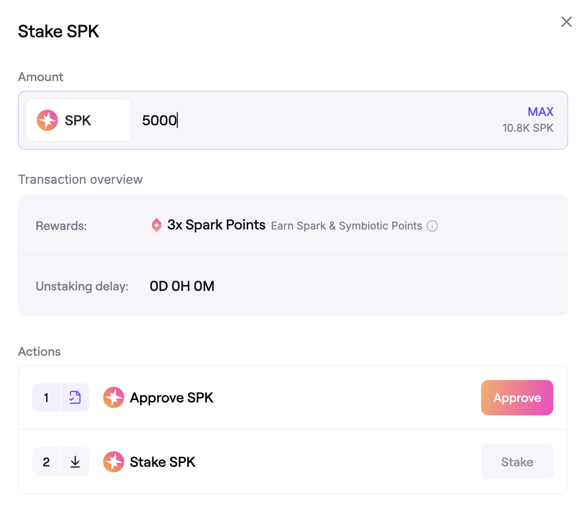Image resolution: width=587 pixels, height=515 pixels.
Task: Click the Unstaking delay value
Action: click(x=182, y=286)
